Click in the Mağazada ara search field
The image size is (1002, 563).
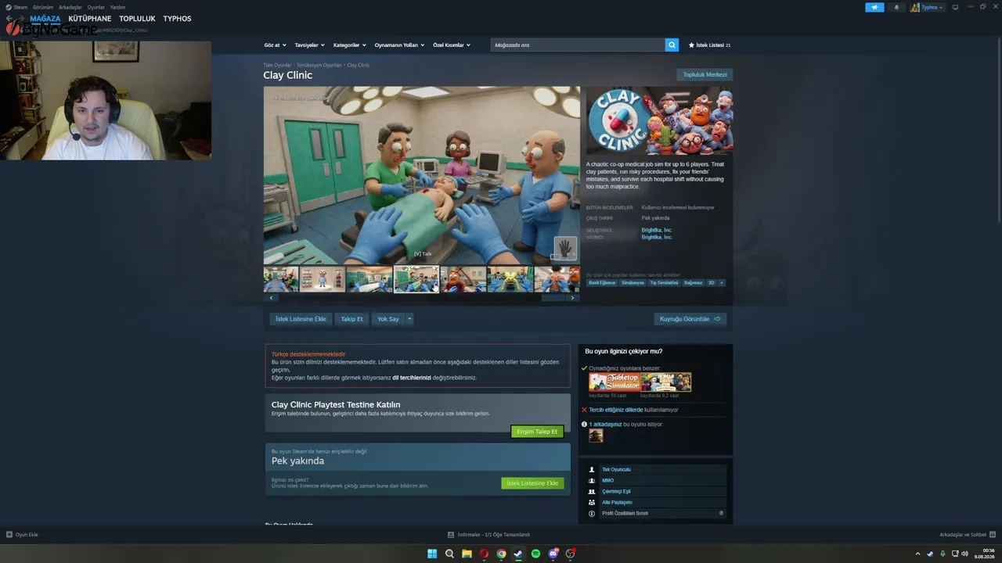click(578, 45)
